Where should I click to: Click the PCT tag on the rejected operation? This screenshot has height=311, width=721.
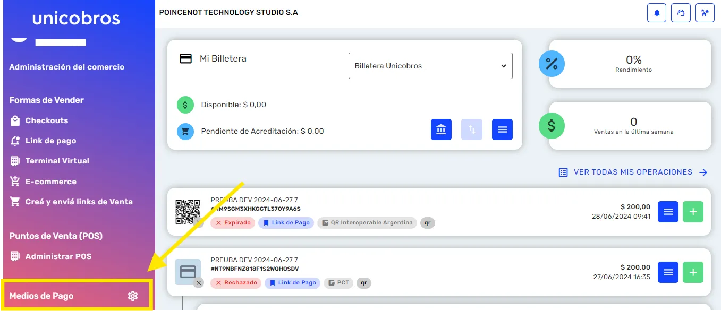point(338,283)
